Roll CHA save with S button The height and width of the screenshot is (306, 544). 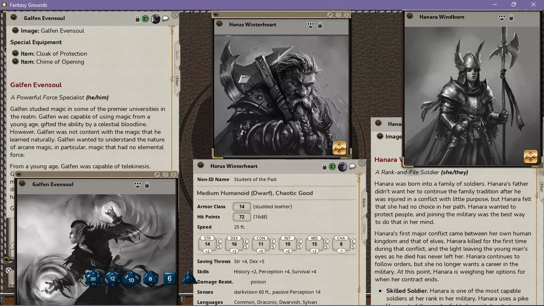tap(354, 247)
